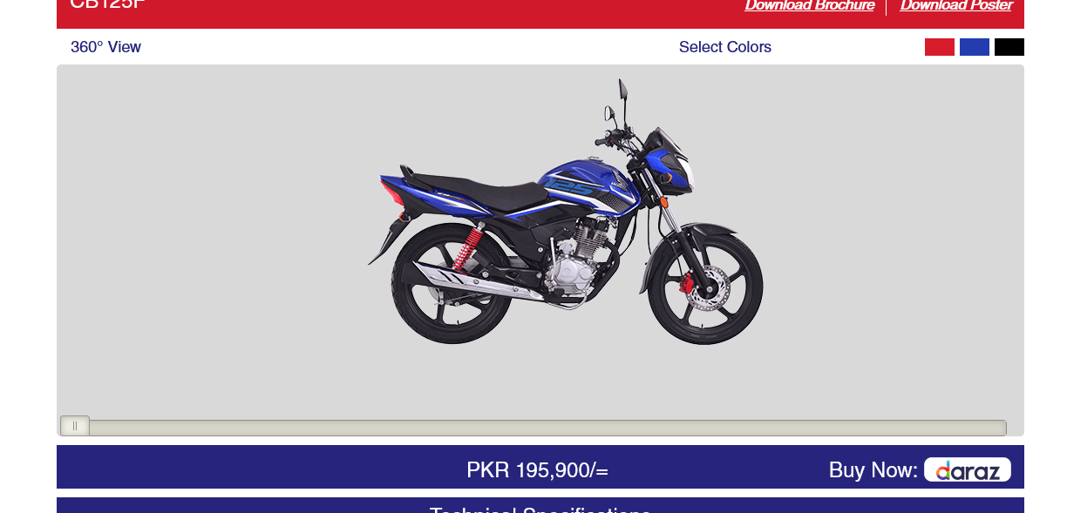Click the motorcycle's rear wheel
The width and height of the screenshot is (1067, 513).
click(450, 284)
